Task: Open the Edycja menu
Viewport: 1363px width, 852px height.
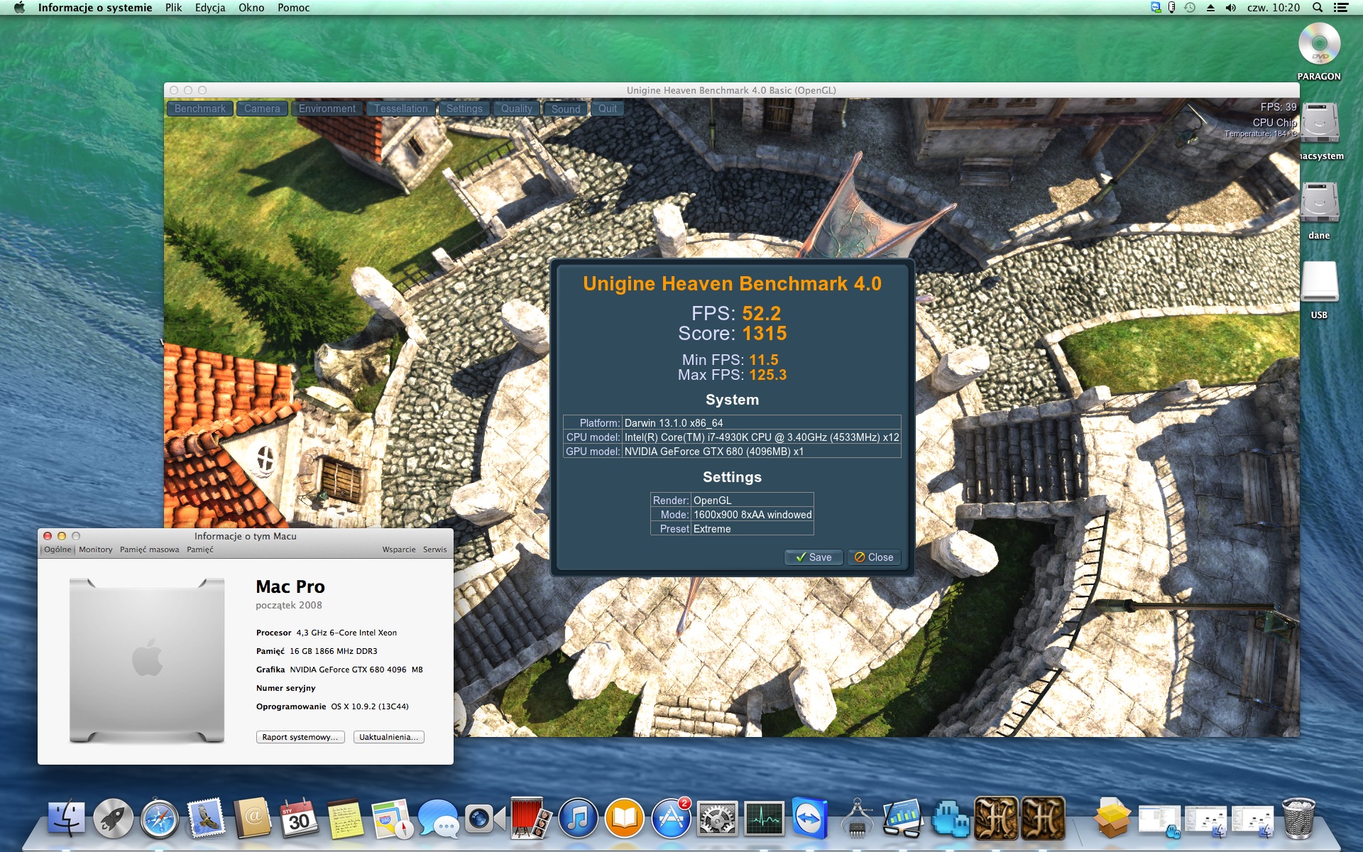Action: (x=210, y=8)
